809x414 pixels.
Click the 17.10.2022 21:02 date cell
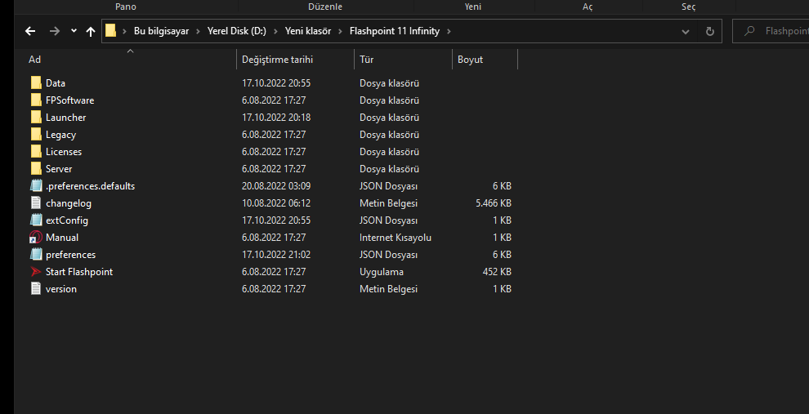click(x=276, y=255)
